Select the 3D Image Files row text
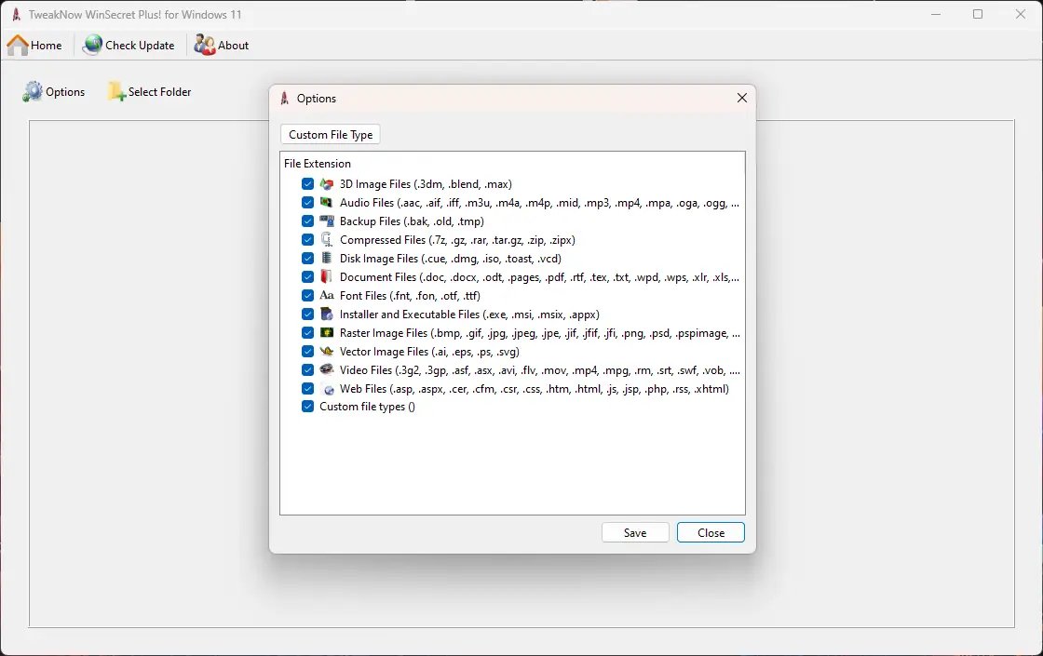Image resolution: width=1043 pixels, height=656 pixels. click(426, 184)
